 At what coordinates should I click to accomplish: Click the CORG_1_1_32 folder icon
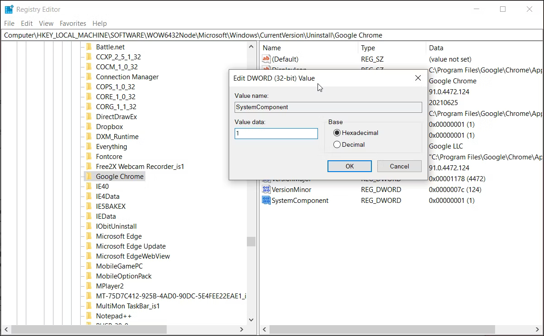coord(89,106)
